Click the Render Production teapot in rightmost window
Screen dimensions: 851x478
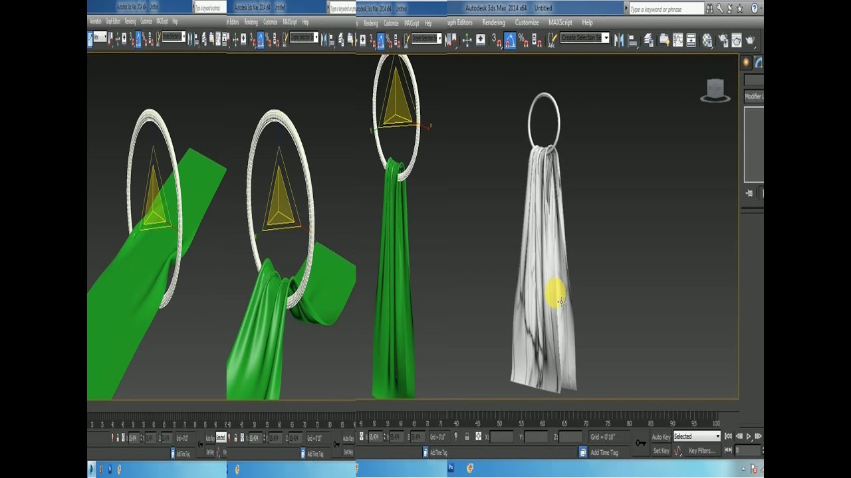tap(749, 40)
